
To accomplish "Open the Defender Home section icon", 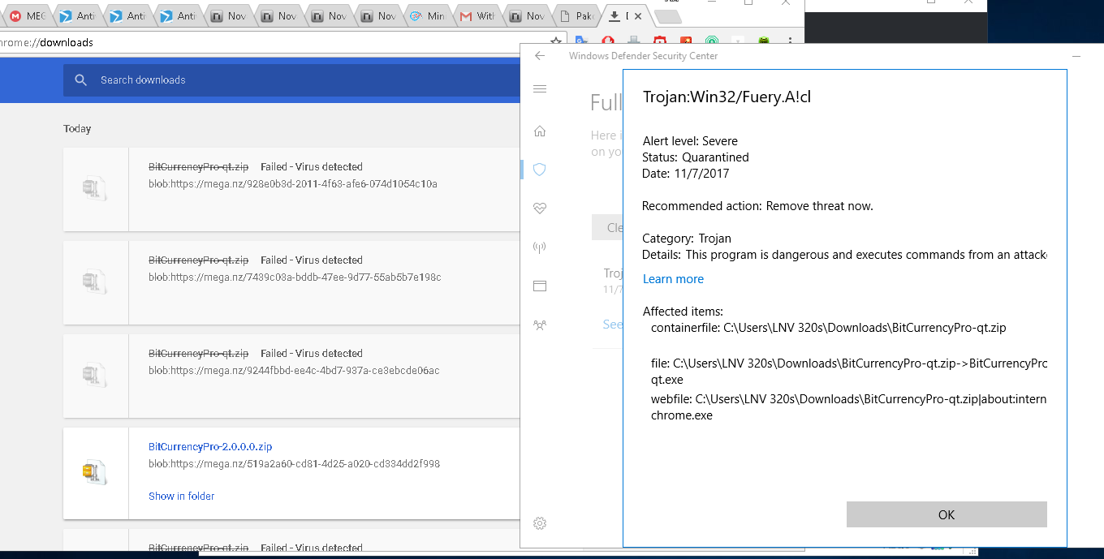I will (x=540, y=131).
